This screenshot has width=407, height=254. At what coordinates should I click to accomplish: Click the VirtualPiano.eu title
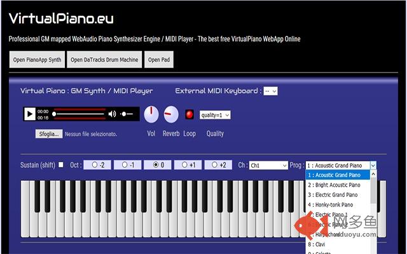61,18
